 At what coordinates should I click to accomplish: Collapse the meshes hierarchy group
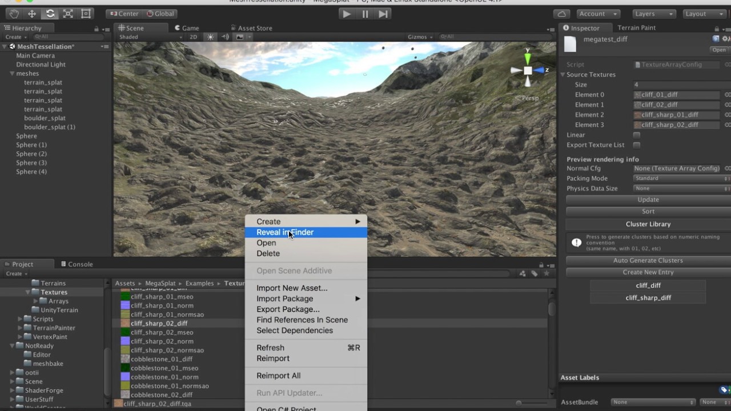pos(12,74)
